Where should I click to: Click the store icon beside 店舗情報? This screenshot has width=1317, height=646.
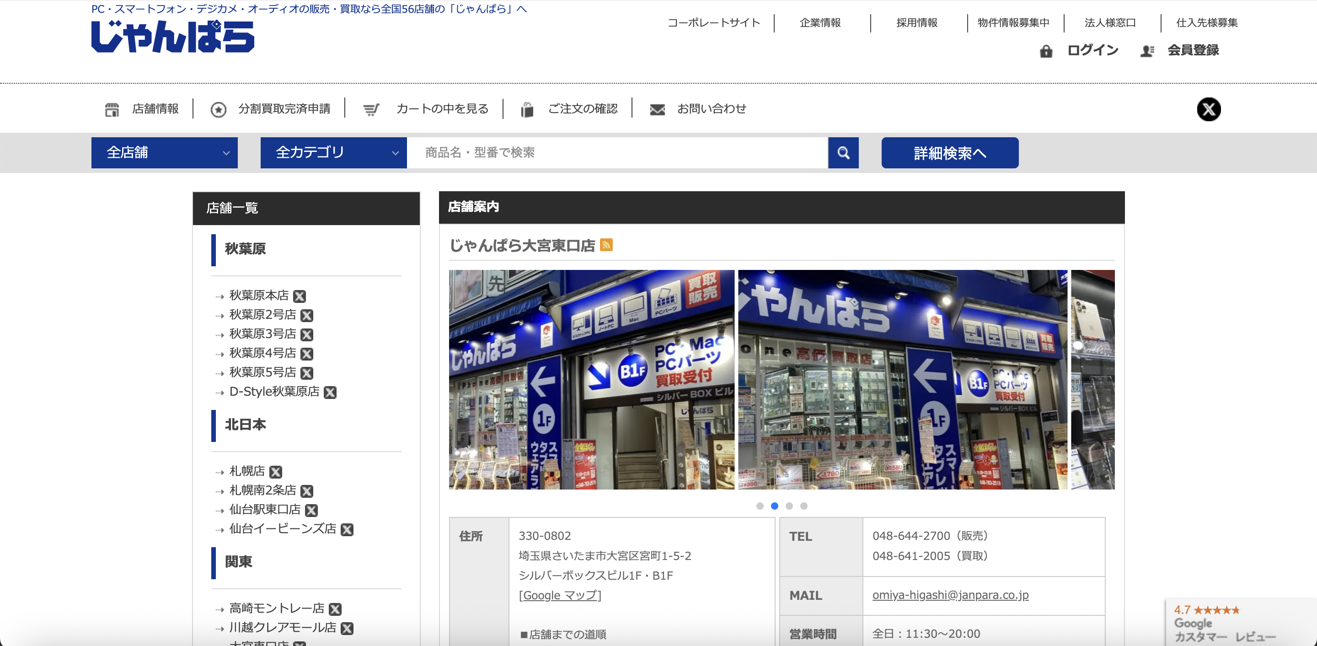point(112,109)
